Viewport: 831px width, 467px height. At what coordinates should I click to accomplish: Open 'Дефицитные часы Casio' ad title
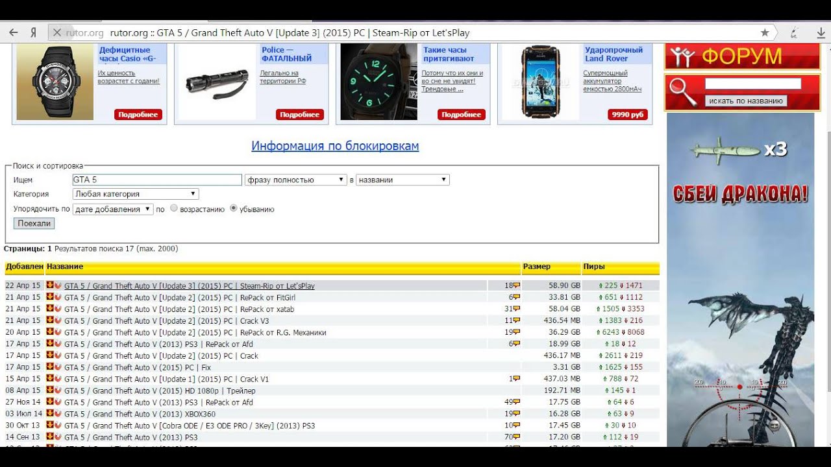click(127, 54)
